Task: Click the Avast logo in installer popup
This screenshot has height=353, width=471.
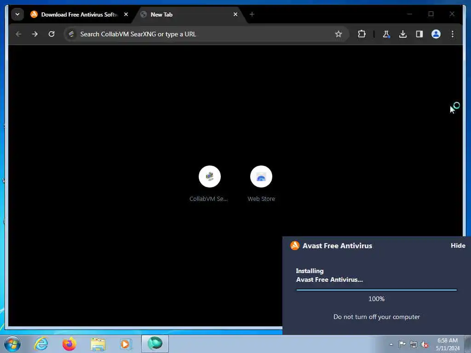Action: pyautogui.click(x=295, y=245)
